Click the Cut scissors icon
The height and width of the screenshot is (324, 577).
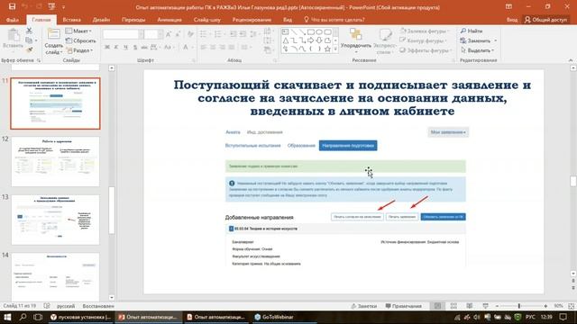point(29,31)
